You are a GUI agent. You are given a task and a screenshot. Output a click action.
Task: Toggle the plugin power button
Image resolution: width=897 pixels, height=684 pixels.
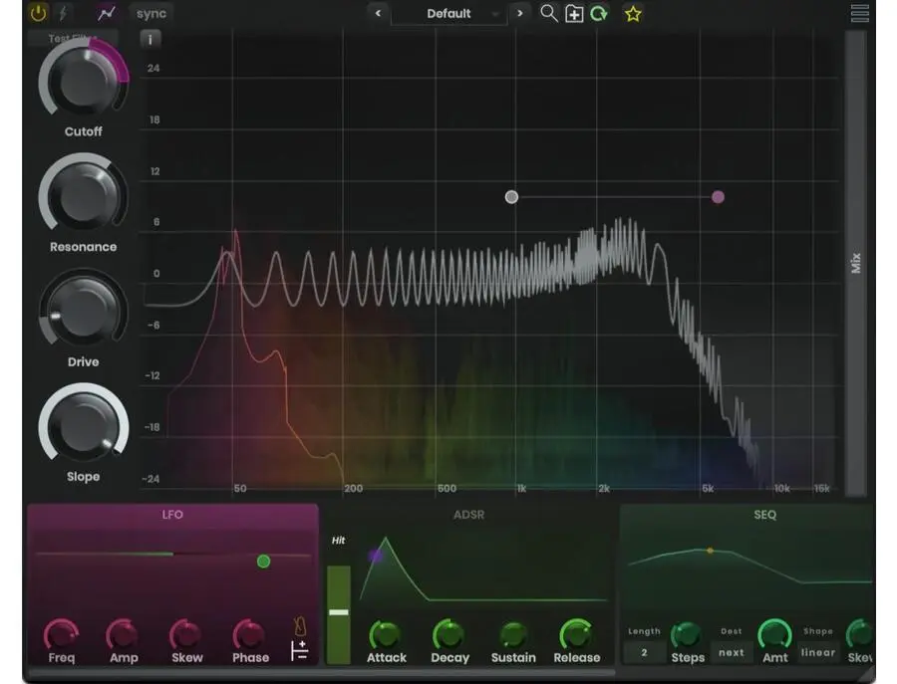(x=38, y=13)
